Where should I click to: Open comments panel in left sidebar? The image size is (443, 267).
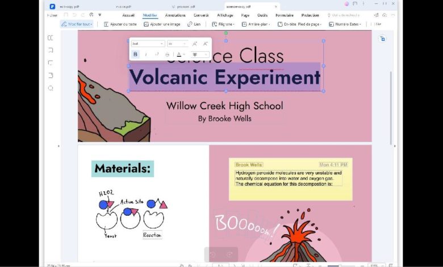[x=51, y=62]
